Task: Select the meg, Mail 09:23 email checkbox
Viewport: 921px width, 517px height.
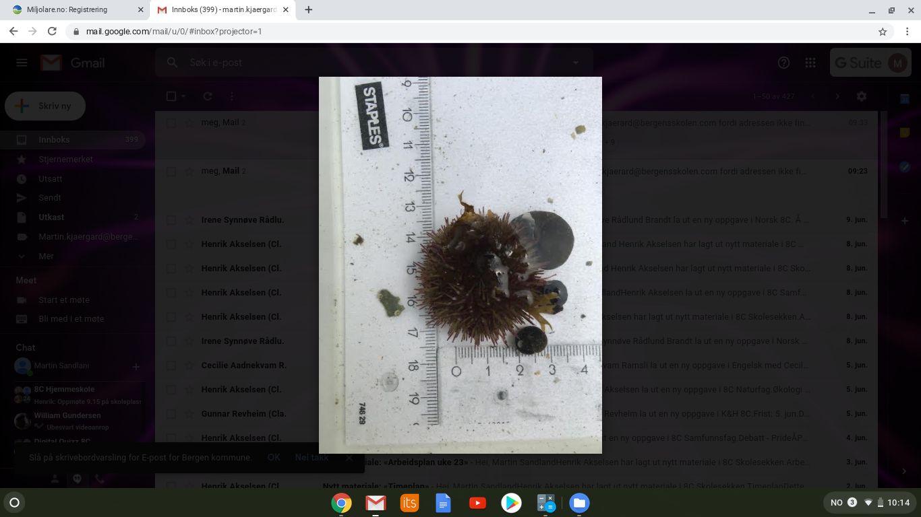Action: point(171,171)
